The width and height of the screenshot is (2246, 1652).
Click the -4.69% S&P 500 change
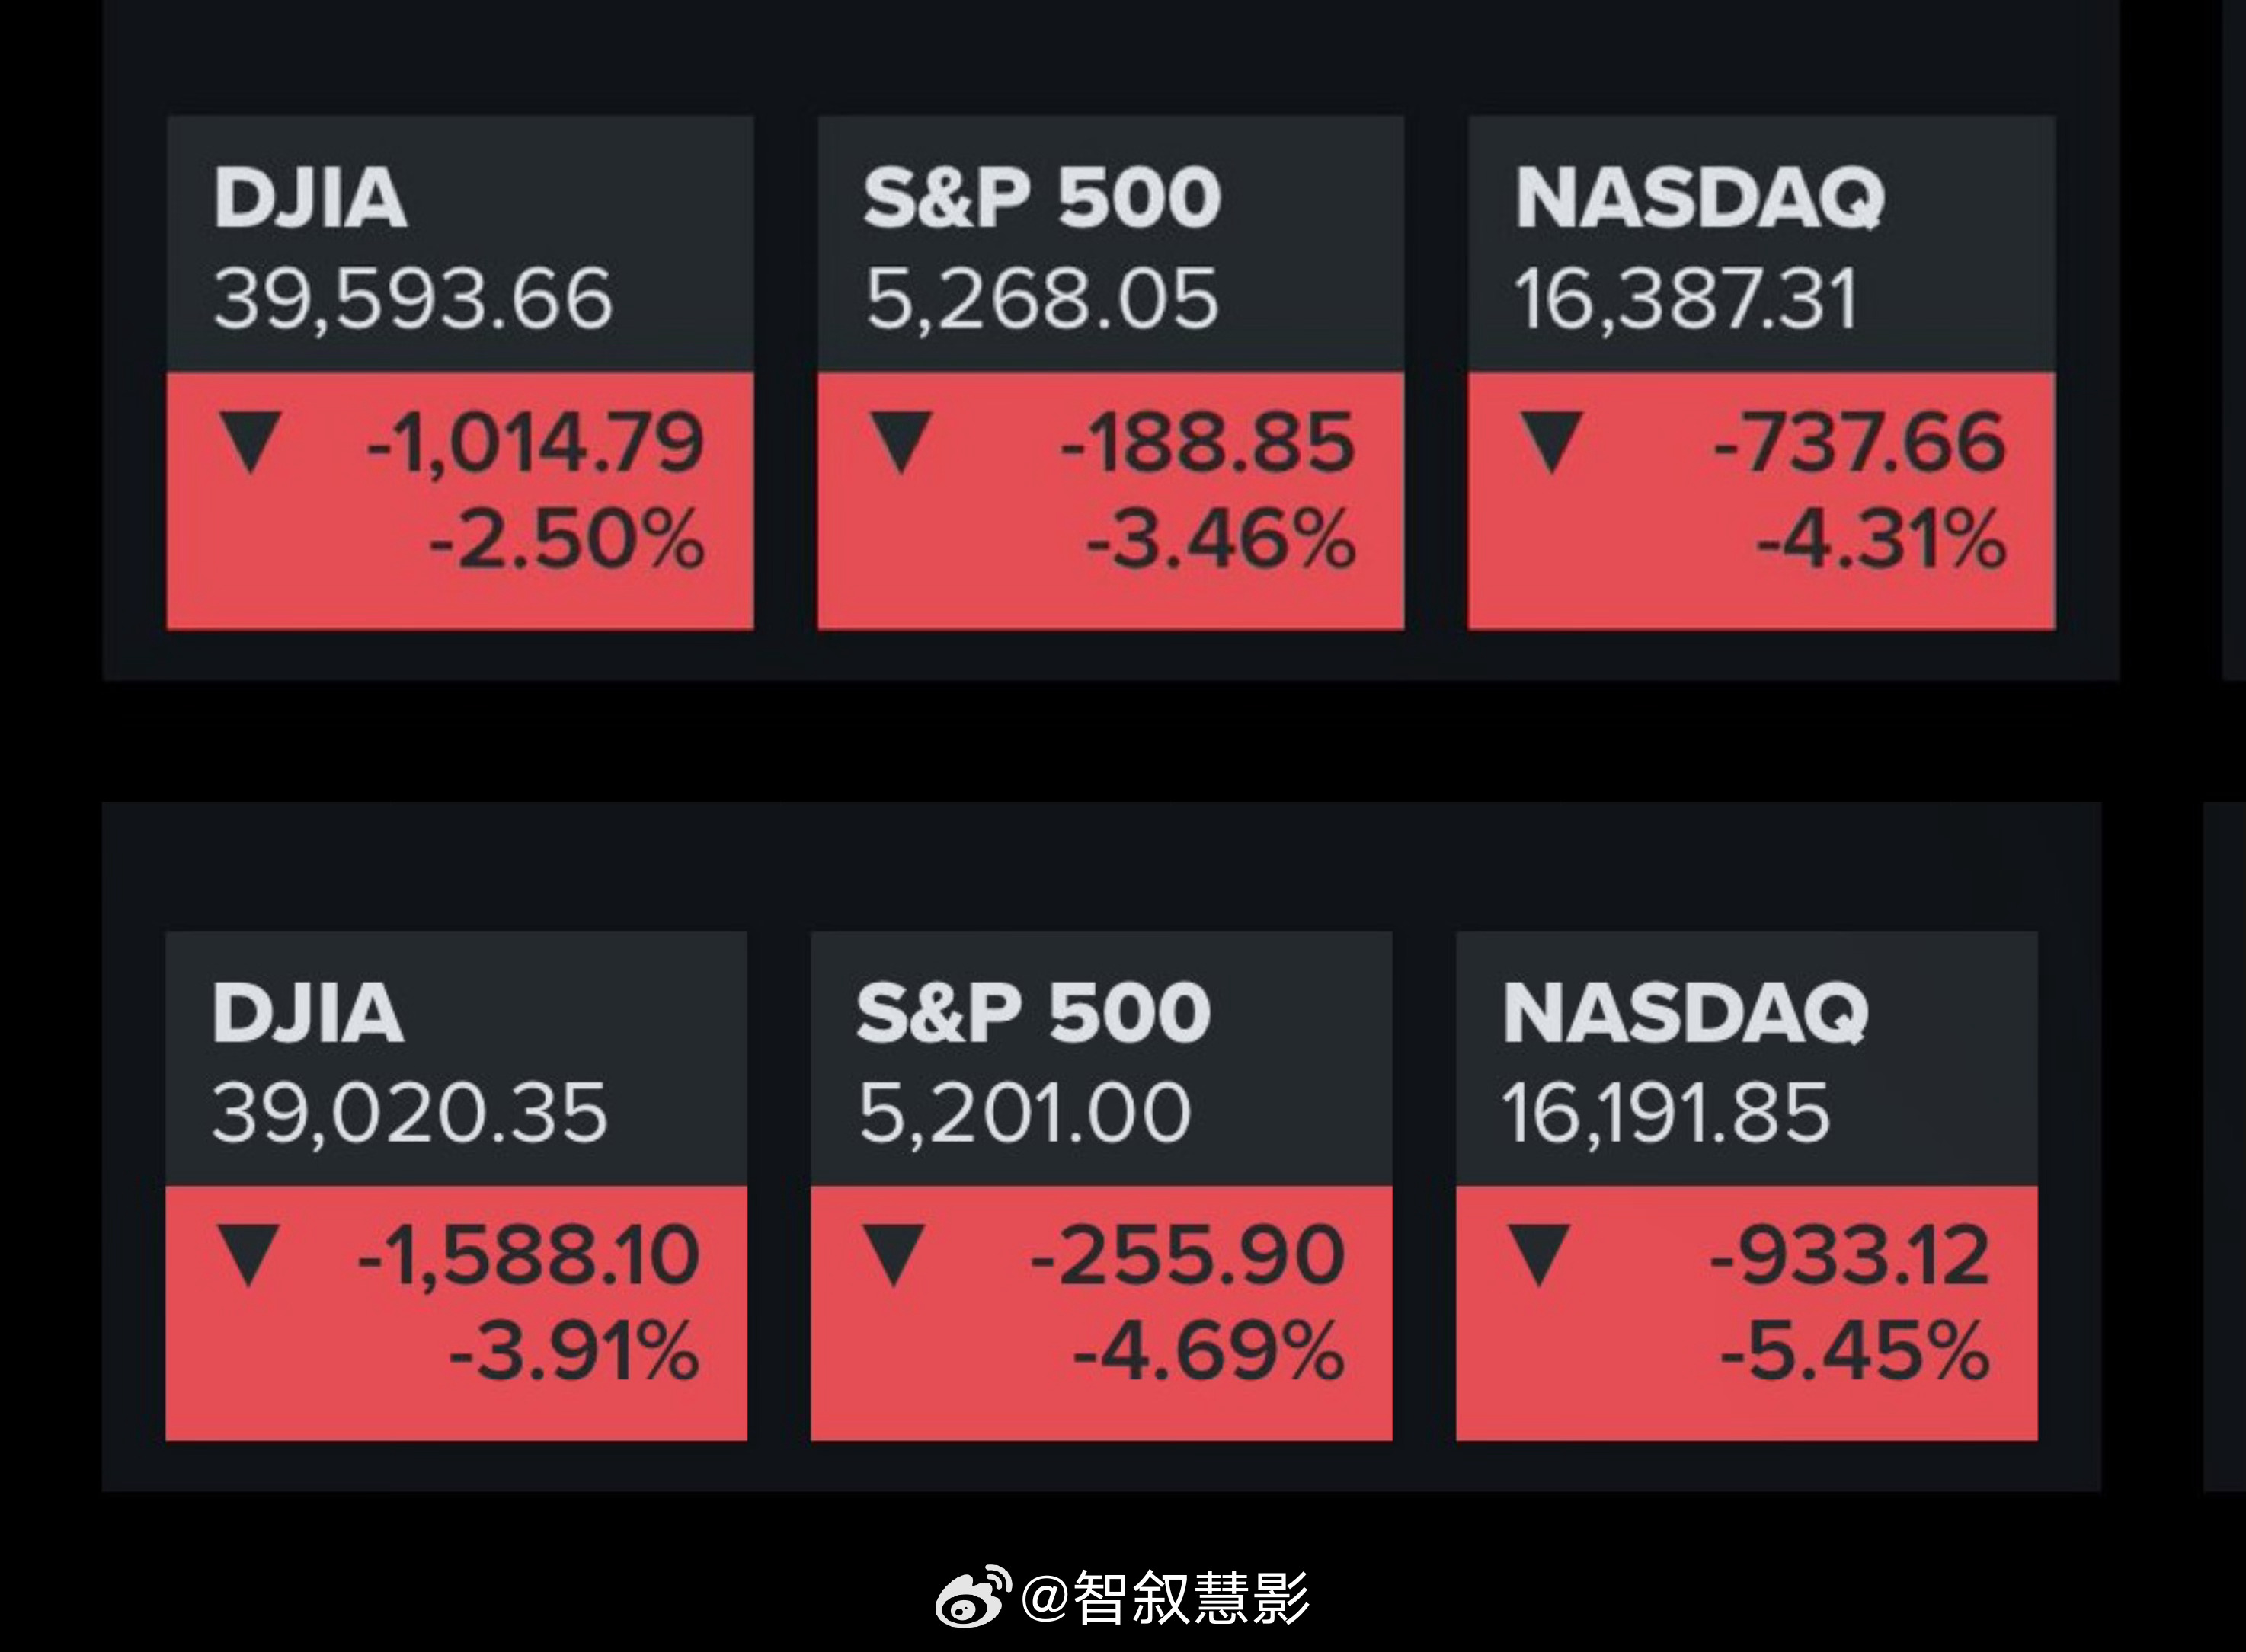[x=1208, y=1352]
